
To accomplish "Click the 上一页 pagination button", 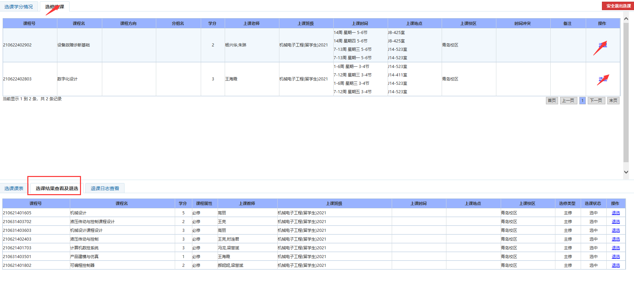I will [x=568, y=101].
